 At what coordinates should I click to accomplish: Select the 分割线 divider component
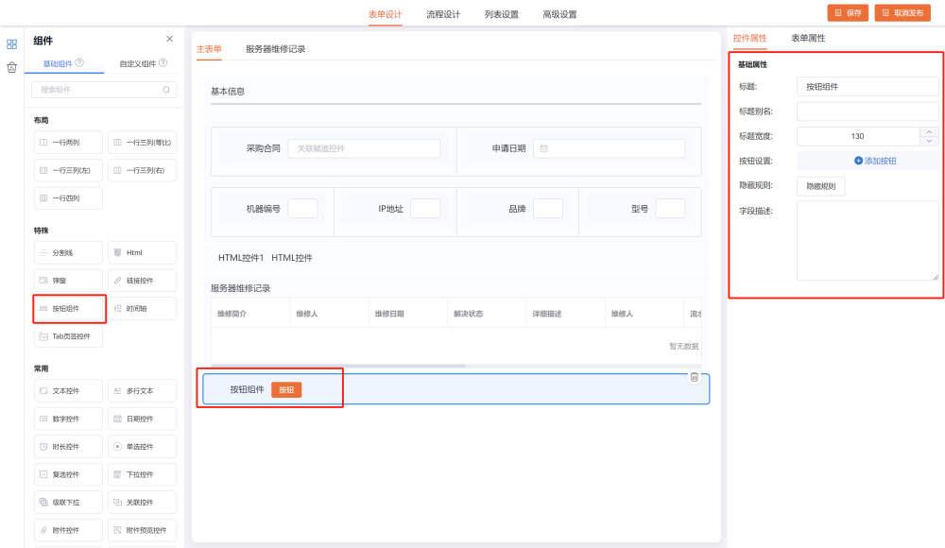pyautogui.click(x=68, y=253)
